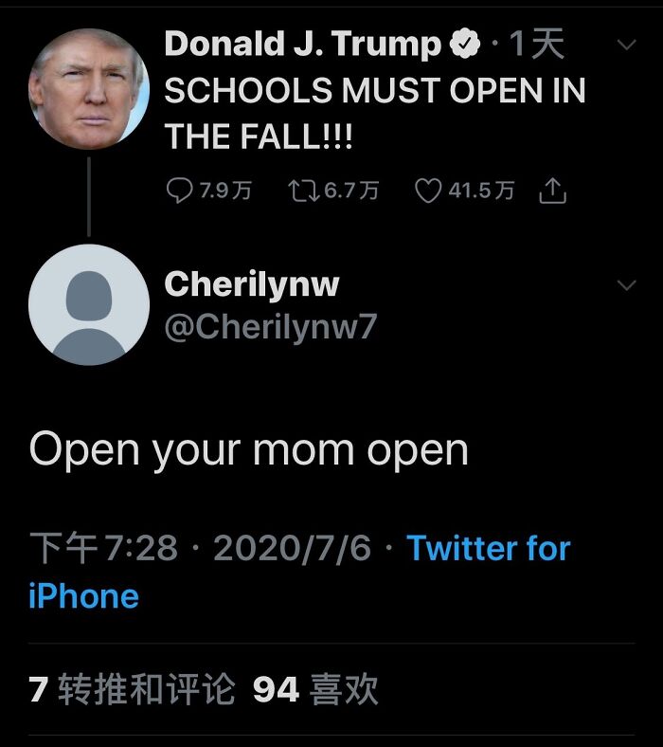Open the SCHOOLS MUST OPEN tweet text
Image resolution: width=663 pixels, height=747 pixels.
point(375,113)
